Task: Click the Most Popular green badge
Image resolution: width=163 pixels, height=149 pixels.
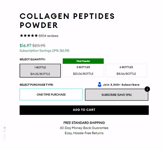Action: pyautogui.click(x=83, y=61)
